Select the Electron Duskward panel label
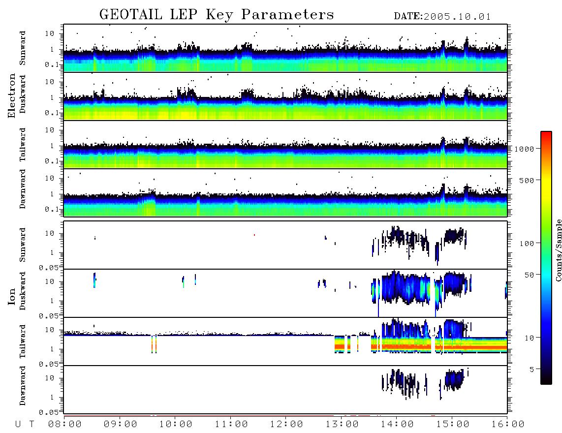This screenshot has width=562, height=433. pos(23,94)
